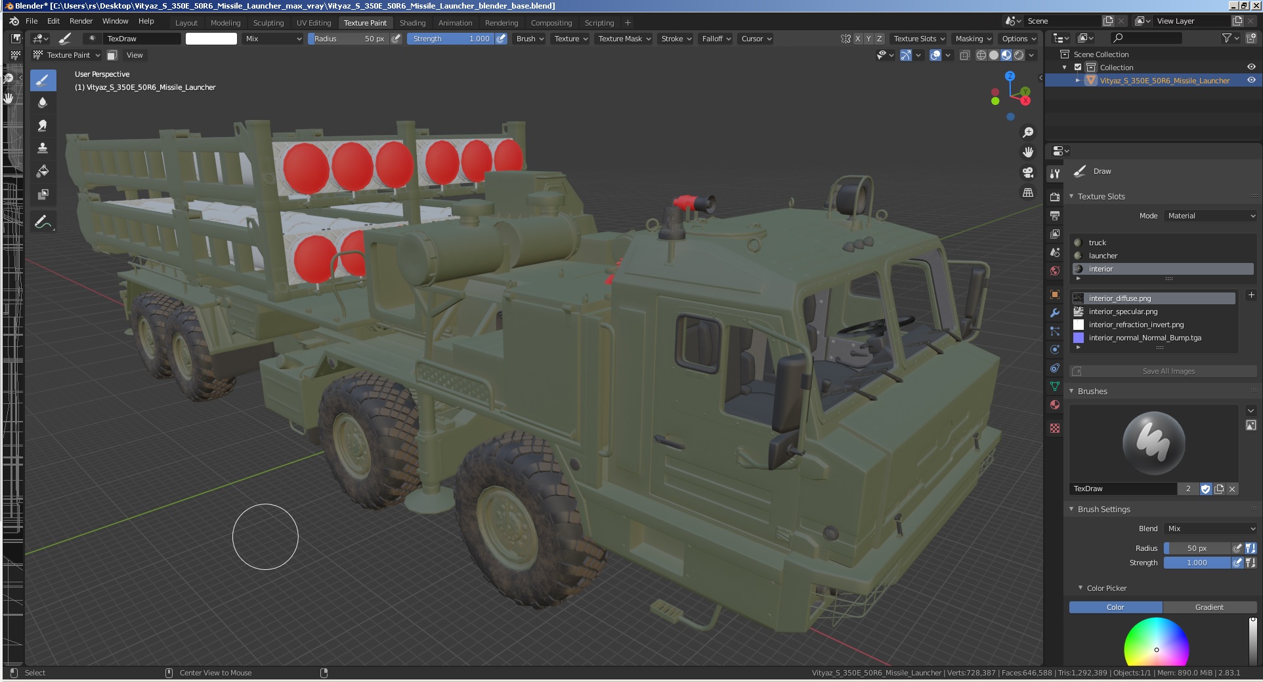Select the Clone tool
The height and width of the screenshot is (682, 1263).
coord(43,148)
